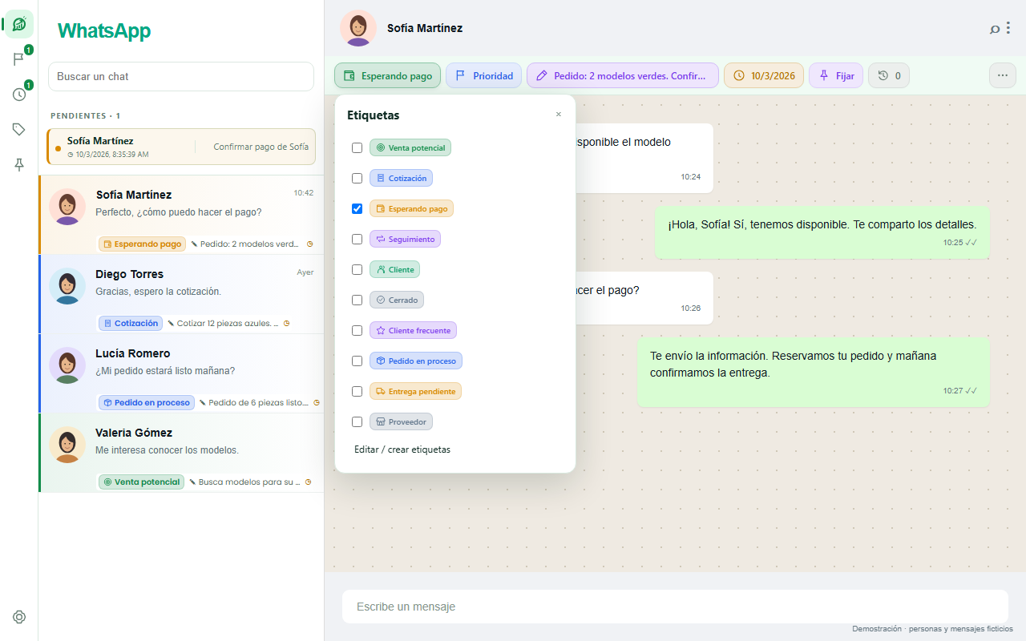1026x641 pixels.
Task: Click Valeria Gómez avatar in chat list
Action: 67,445
